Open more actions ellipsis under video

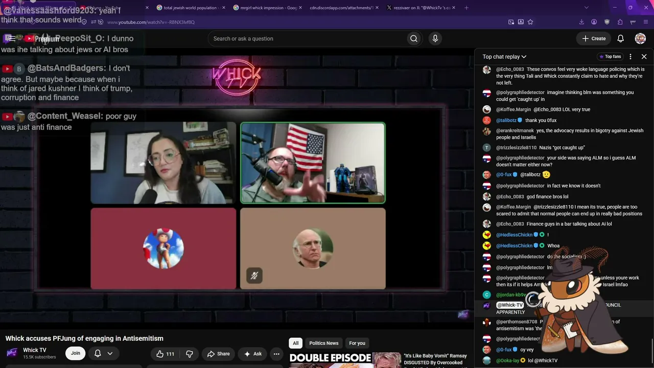click(276, 354)
